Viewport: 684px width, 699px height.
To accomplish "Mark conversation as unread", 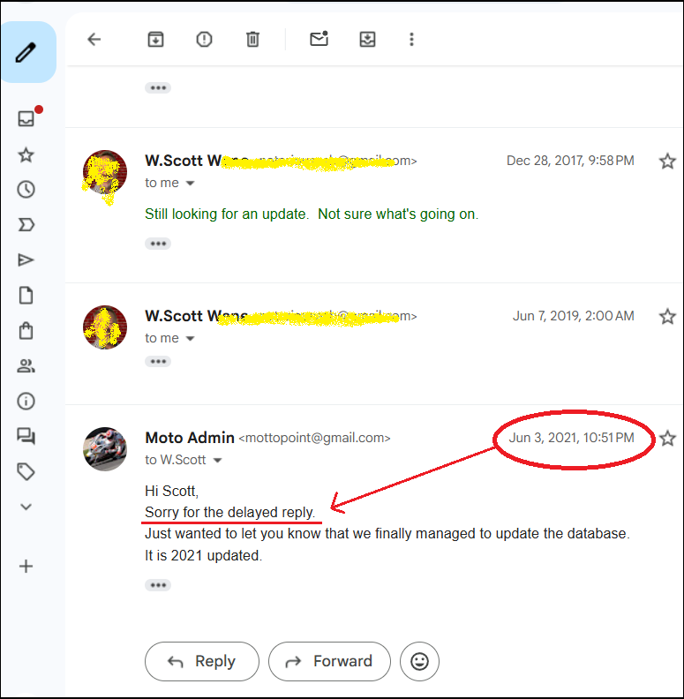I will click(319, 39).
